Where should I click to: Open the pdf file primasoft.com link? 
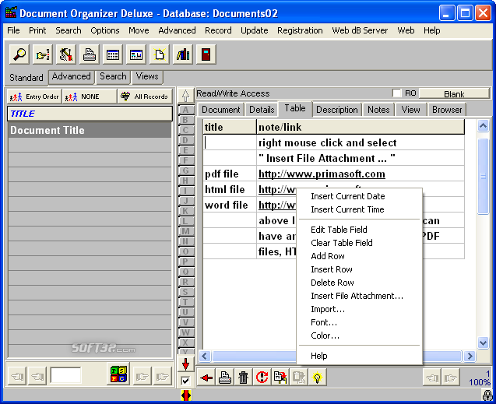point(322,174)
